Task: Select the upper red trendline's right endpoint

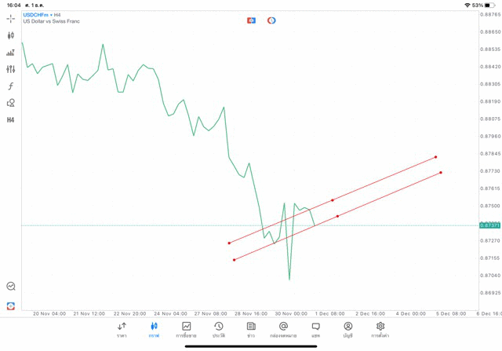Action: (x=436, y=157)
